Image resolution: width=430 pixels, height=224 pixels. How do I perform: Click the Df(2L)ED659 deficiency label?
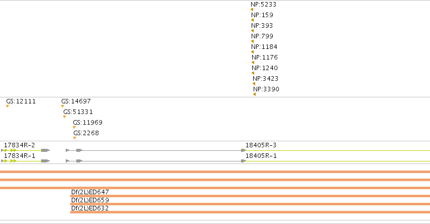click(90, 200)
